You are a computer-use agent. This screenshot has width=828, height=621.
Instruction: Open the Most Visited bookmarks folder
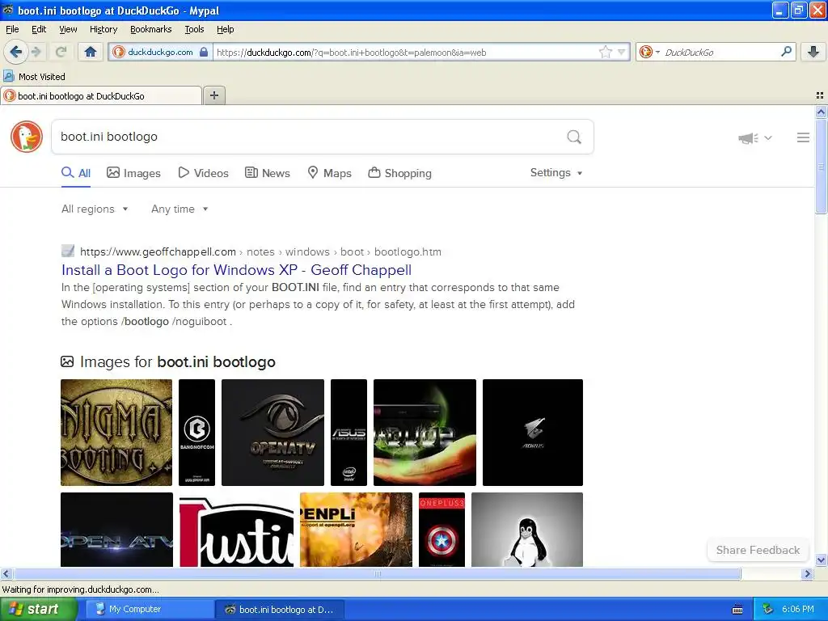pyautogui.click(x=34, y=77)
